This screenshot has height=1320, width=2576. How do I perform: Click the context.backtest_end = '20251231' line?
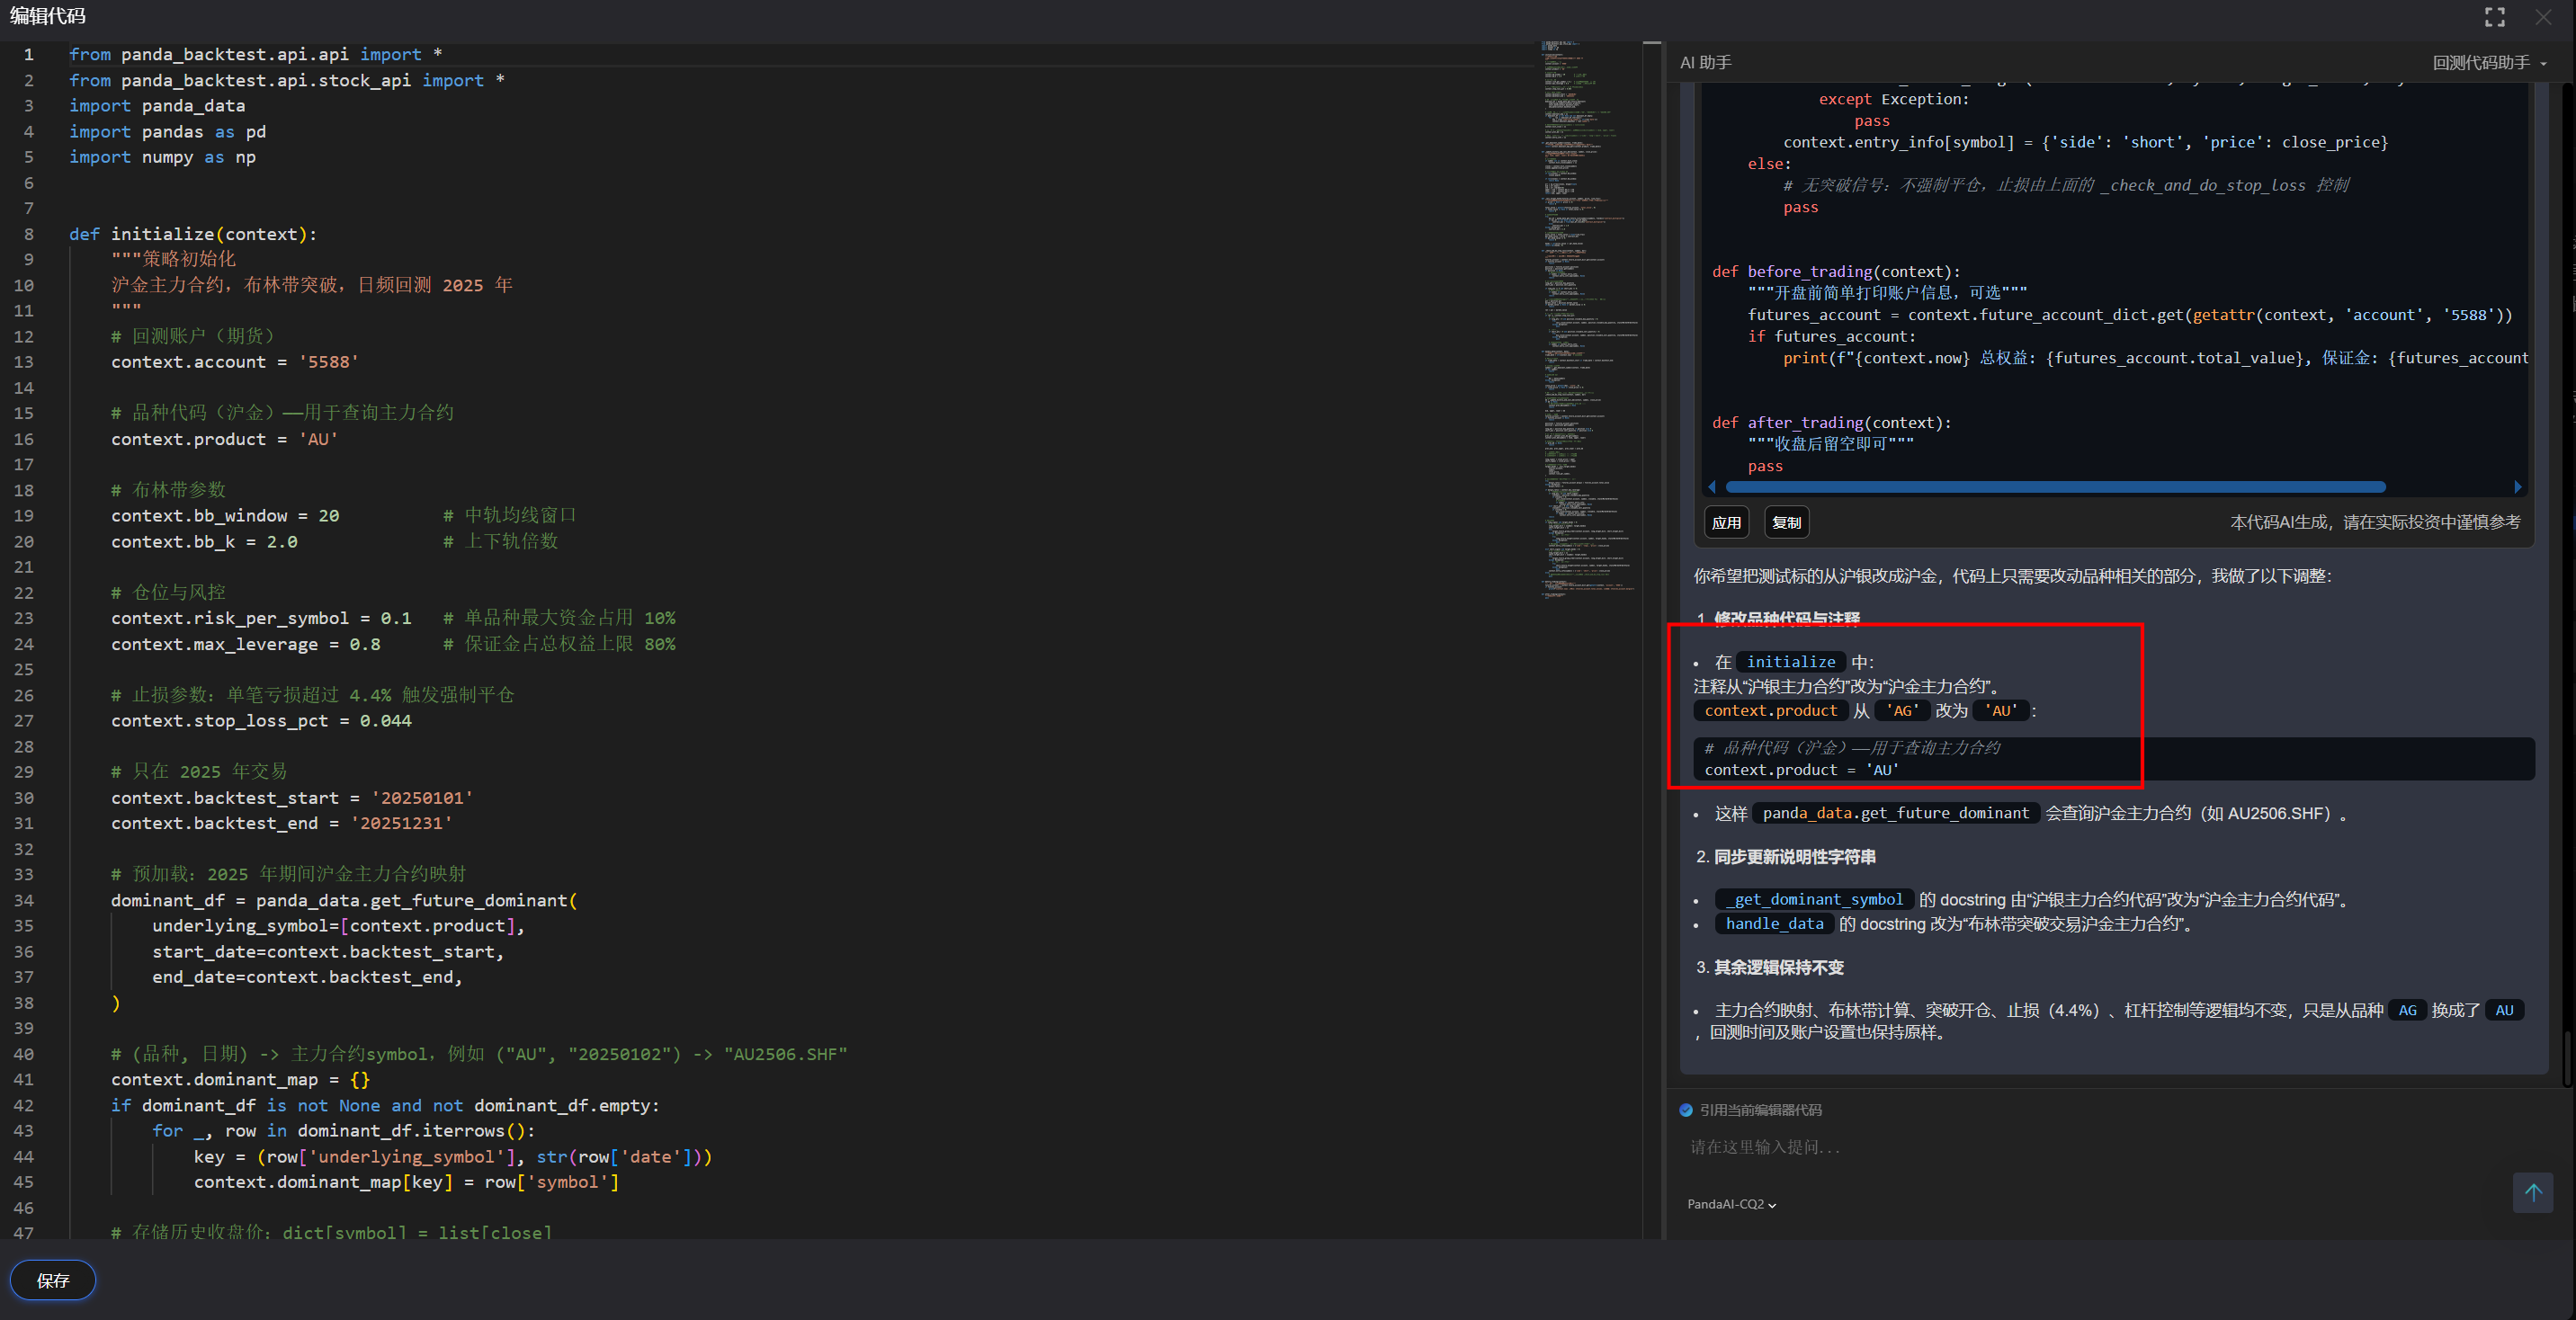click(281, 823)
